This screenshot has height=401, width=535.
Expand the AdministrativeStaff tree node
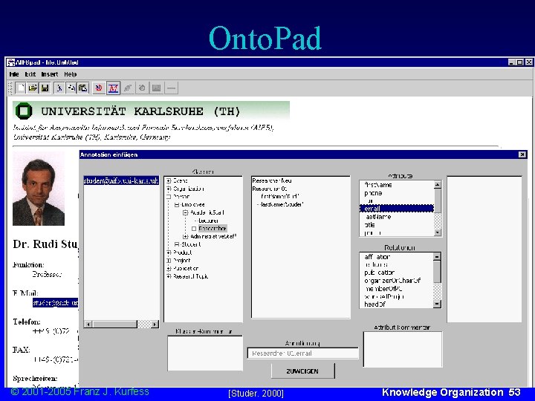(x=185, y=236)
